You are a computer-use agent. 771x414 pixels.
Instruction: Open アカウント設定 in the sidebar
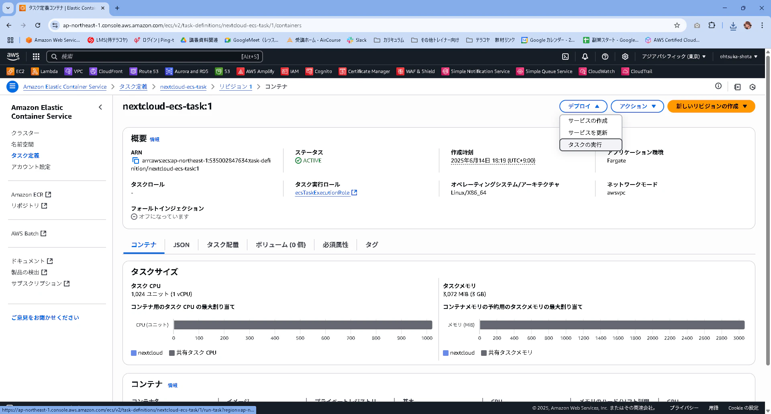pos(31,167)
